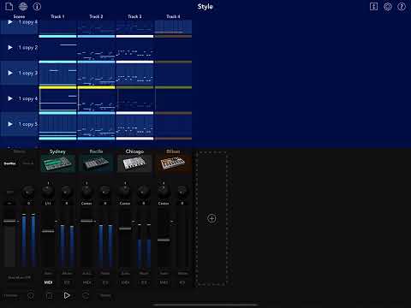
Task: Start playback with the transport play button
Action: pos(67,295)
